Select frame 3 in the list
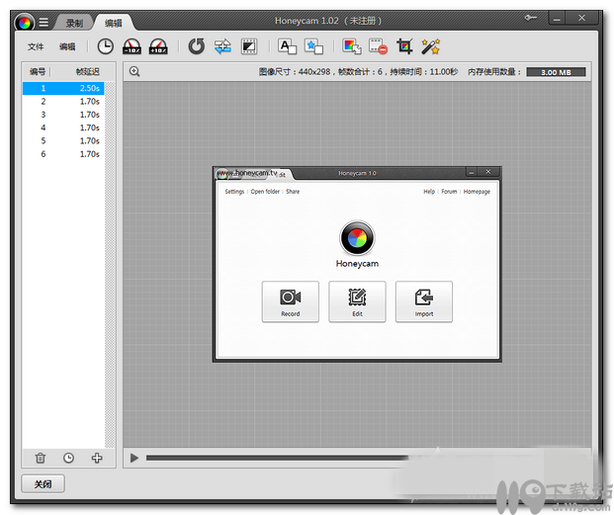Screen dimensions: 614x515 pos(63,115)
